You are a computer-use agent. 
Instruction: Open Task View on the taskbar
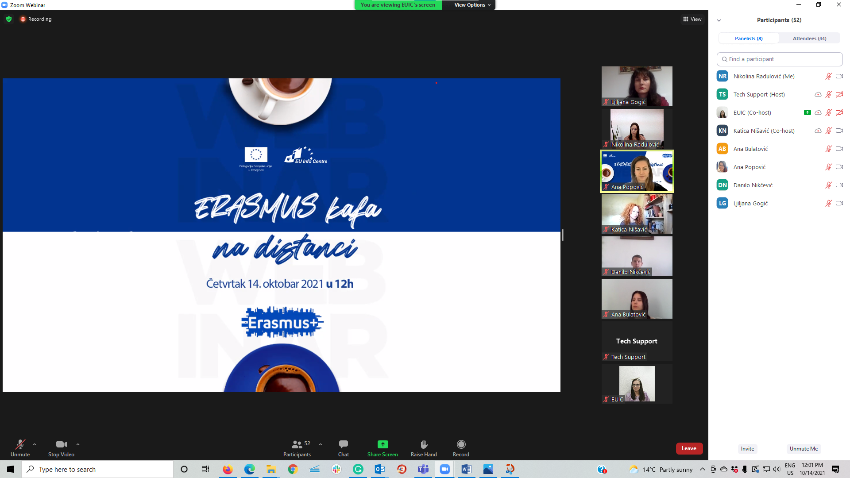coord(205,469)
